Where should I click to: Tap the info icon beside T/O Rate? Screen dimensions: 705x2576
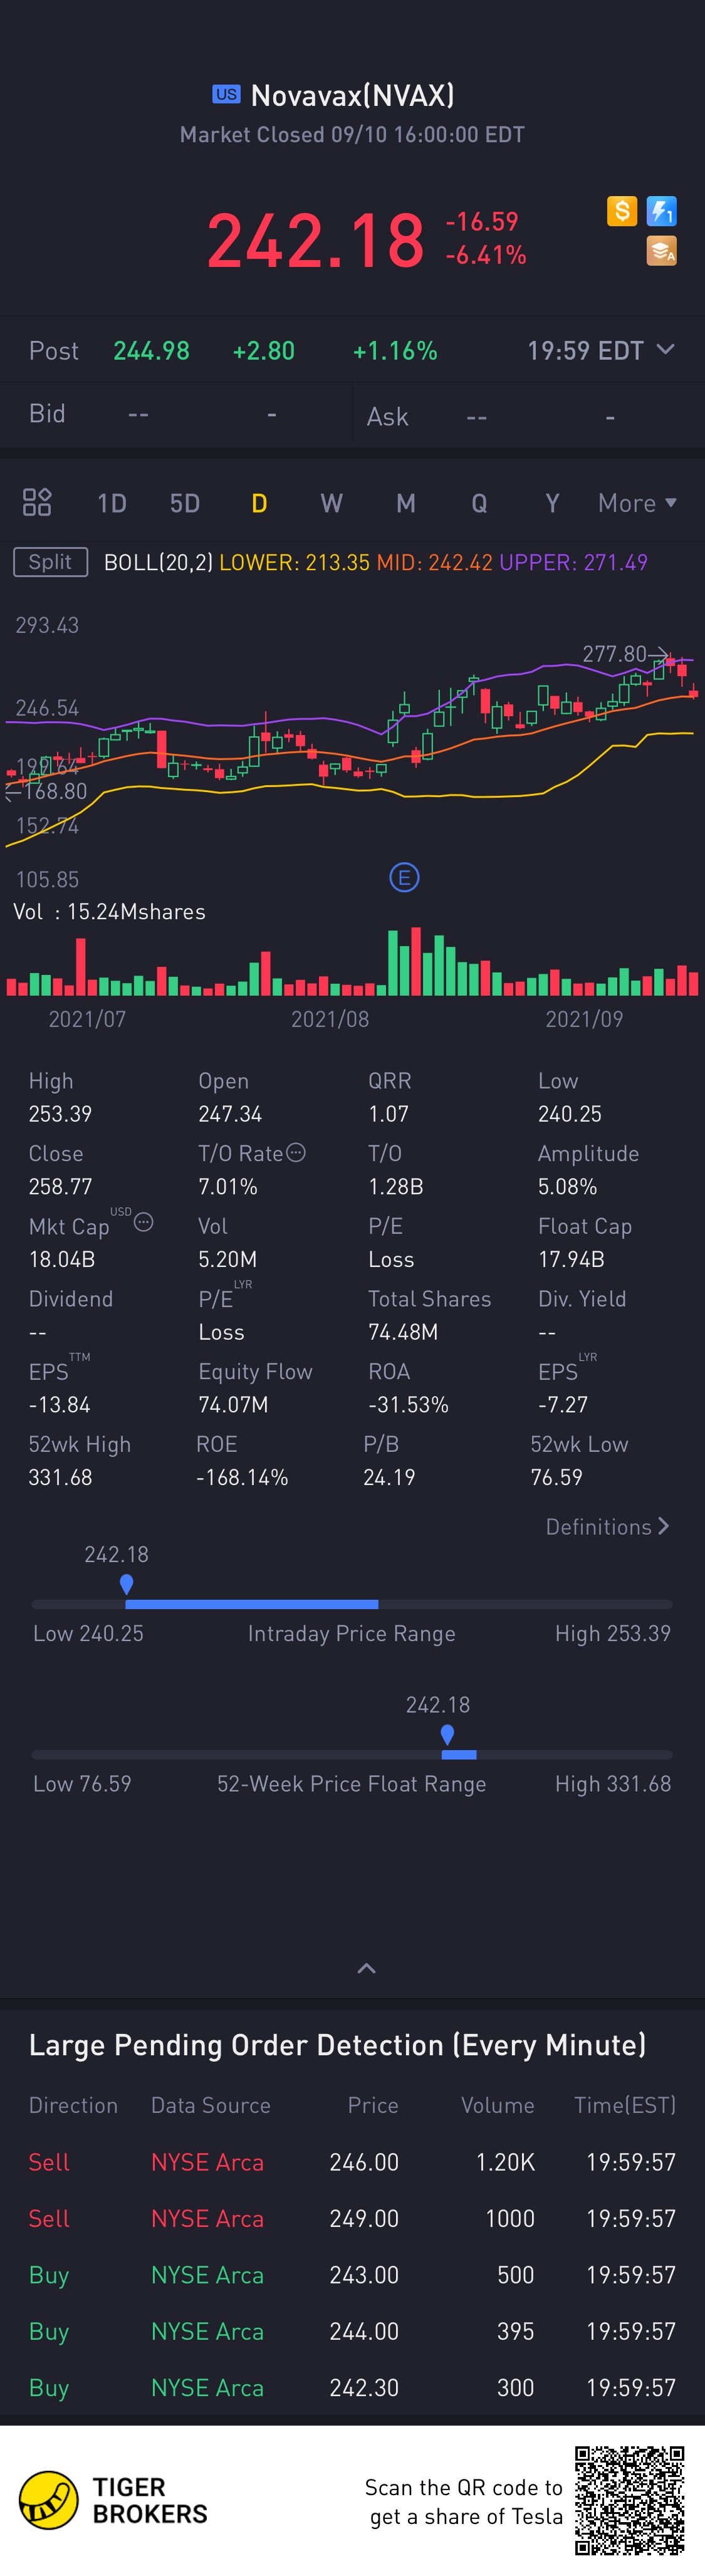pyautogui.click(x=296, y=1153)
